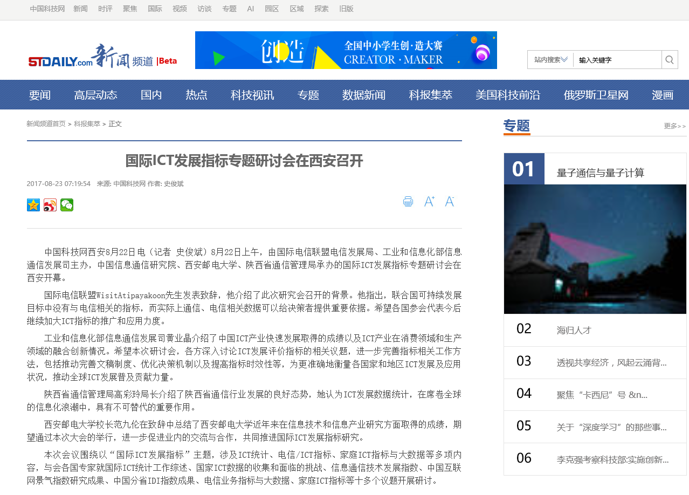
Task: Click 旧版 in top bar
Action: (x=346, y=9)
